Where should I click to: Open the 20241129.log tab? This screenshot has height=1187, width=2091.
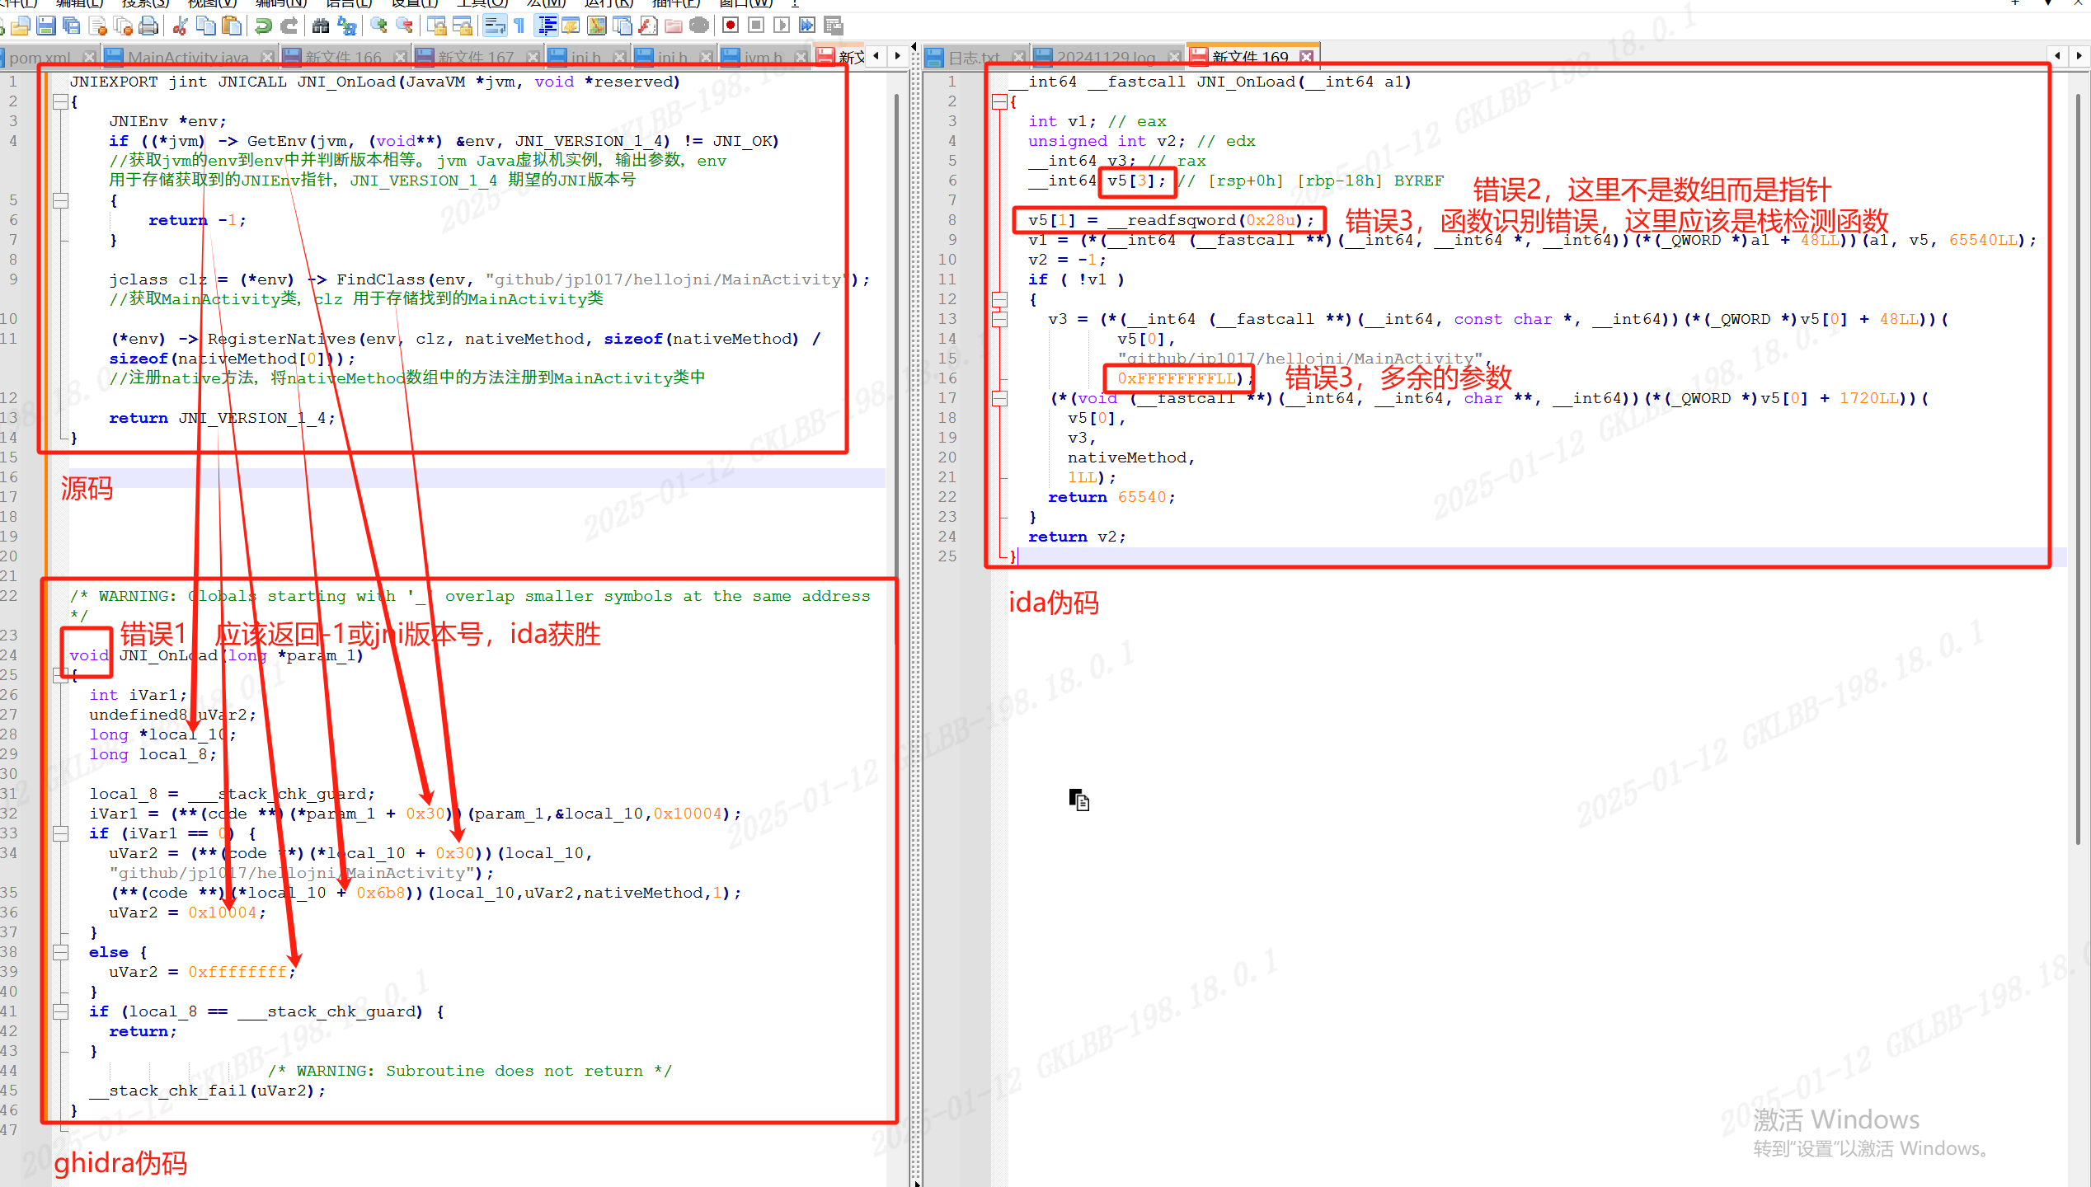pyautogui.click(x=1106, y=57)
